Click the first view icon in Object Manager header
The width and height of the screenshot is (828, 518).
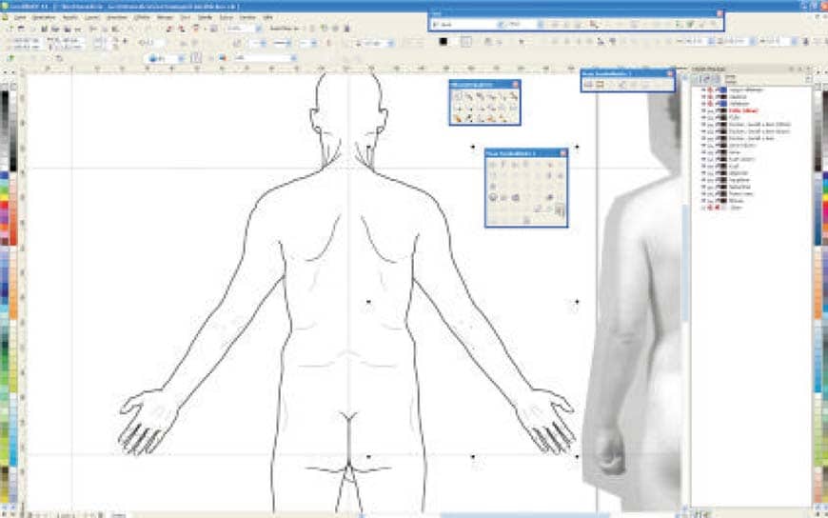697,80
